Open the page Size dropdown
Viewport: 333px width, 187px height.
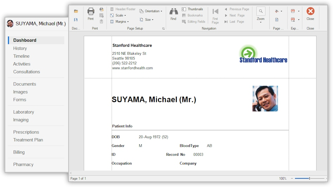(x=147, y=20)
